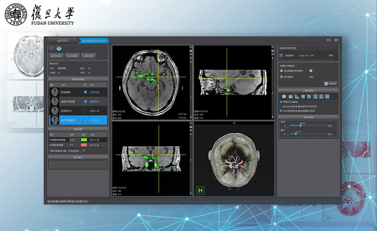Image resolution: width=377 pixels, height=231 pixels.
Task: Click the 运行AI分割 button
Action: 56,56
